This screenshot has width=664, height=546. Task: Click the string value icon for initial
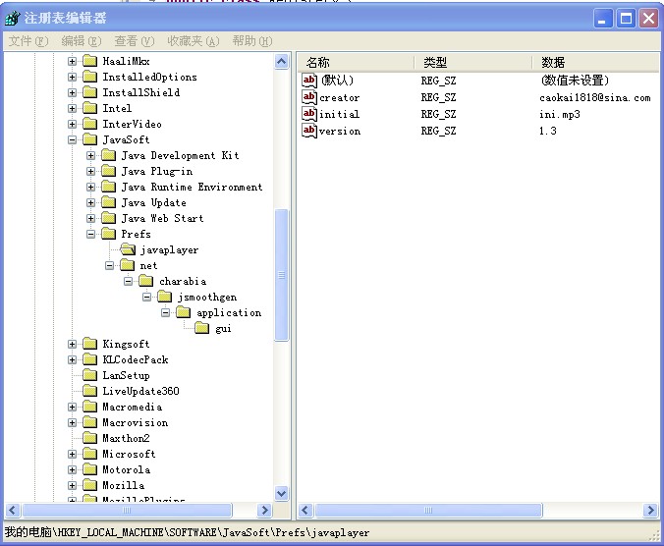[309, 114]
